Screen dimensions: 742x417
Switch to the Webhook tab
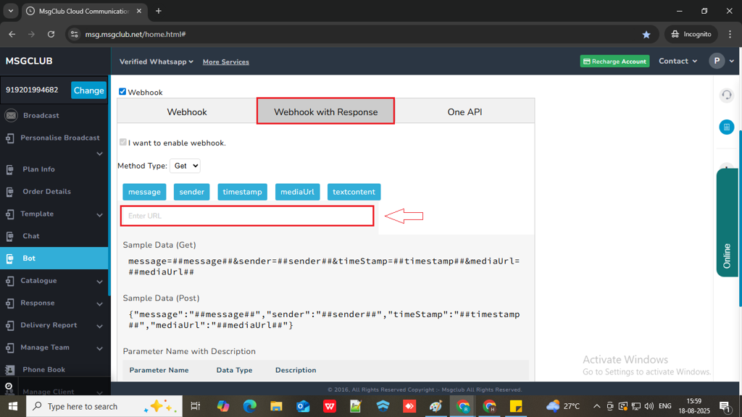[x=187, y=112]
